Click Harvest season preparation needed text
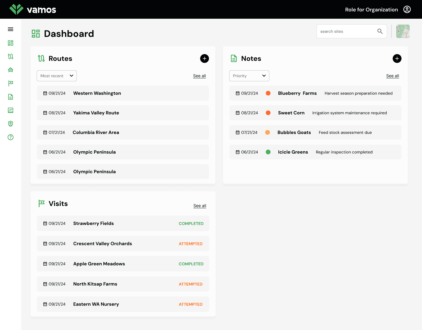 coord(359,93)
